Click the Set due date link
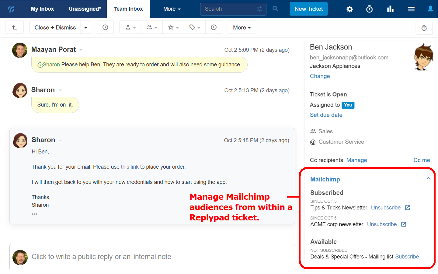The image size is (438, 274). coord(326,115)
